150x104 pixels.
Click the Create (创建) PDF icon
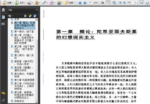tap(4, 3)
